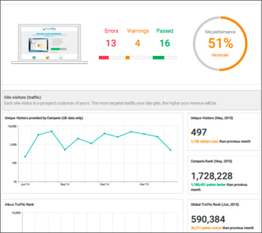Click the last data point of visitors chart

pos(171,150)
